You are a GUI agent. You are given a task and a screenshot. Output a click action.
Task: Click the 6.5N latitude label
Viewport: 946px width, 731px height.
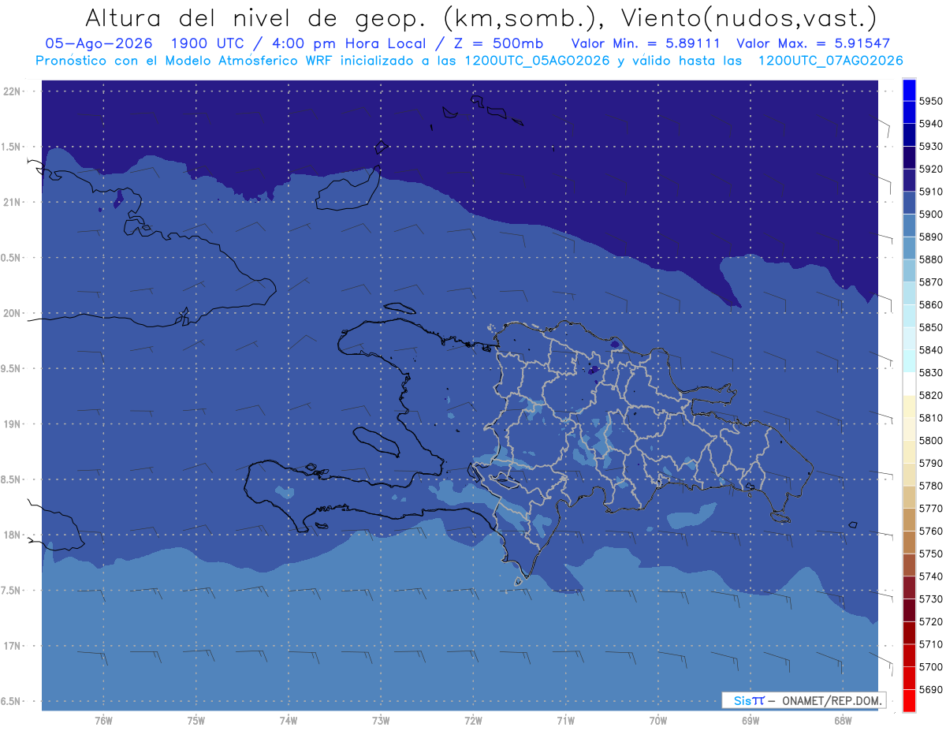point(11,702)
